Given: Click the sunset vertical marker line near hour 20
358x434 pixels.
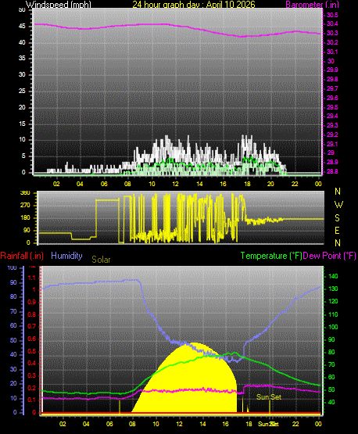Looking at the screenshot, I should [270, 407].
